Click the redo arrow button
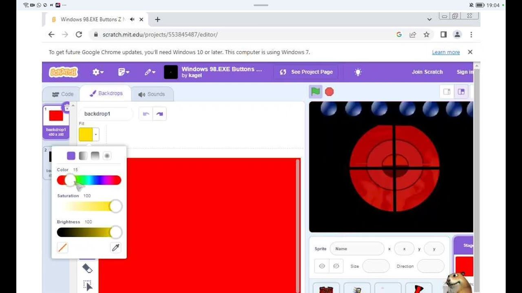This screenshot has height=293, width=522. point(159,114)
